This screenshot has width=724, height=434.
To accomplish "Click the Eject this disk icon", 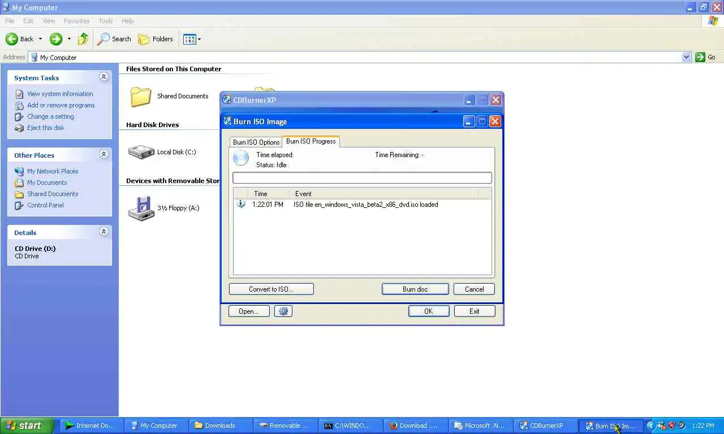I will click(x=19, y=128).
